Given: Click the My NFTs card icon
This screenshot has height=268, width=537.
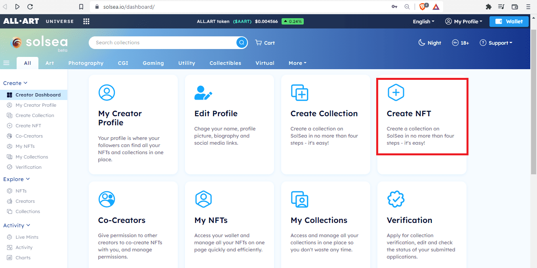Looking at the screenshot, I should [x=204, y=199].
